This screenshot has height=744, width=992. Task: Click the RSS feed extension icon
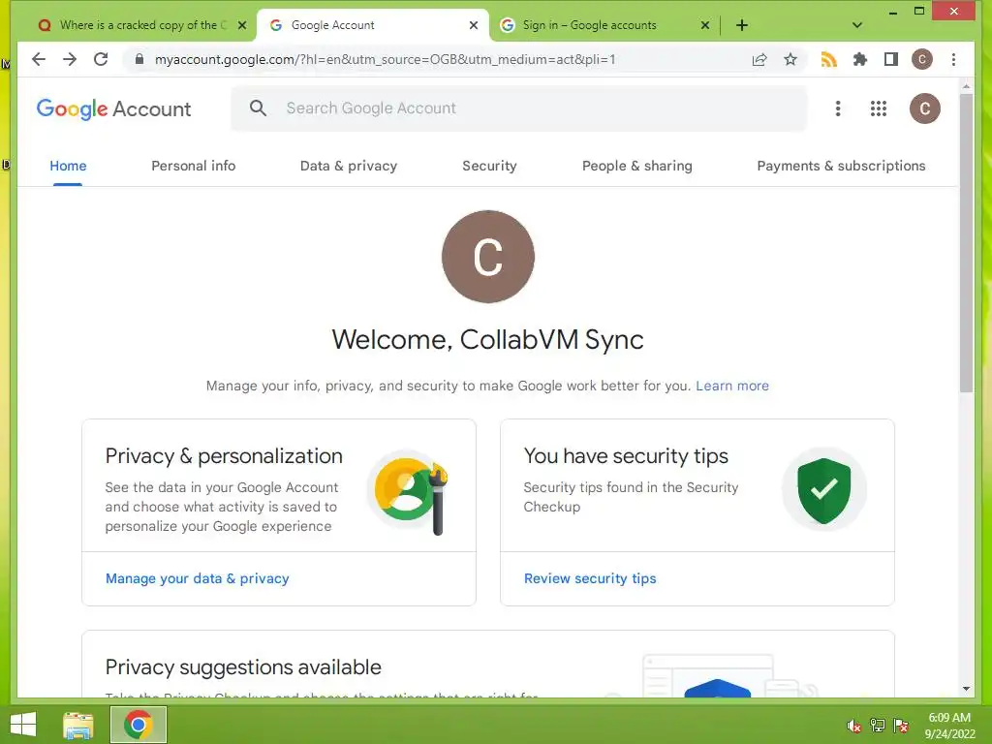pos(828,59)
